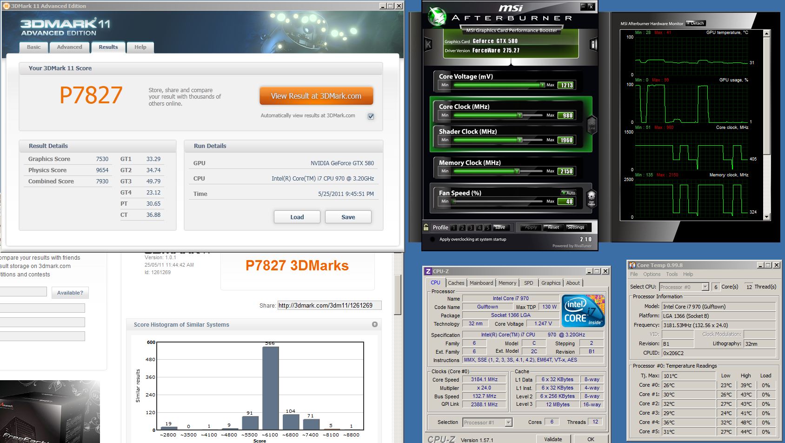Viewport: 785px width, 443px height.
Task: Click hardware monitor scrollbar up arrow
Action: click(x=767, y=34)
